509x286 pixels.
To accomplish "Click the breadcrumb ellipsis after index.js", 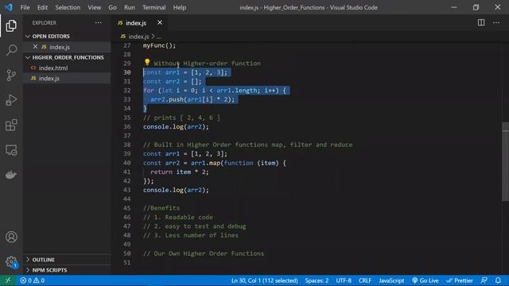I will [x=159, y=37].
